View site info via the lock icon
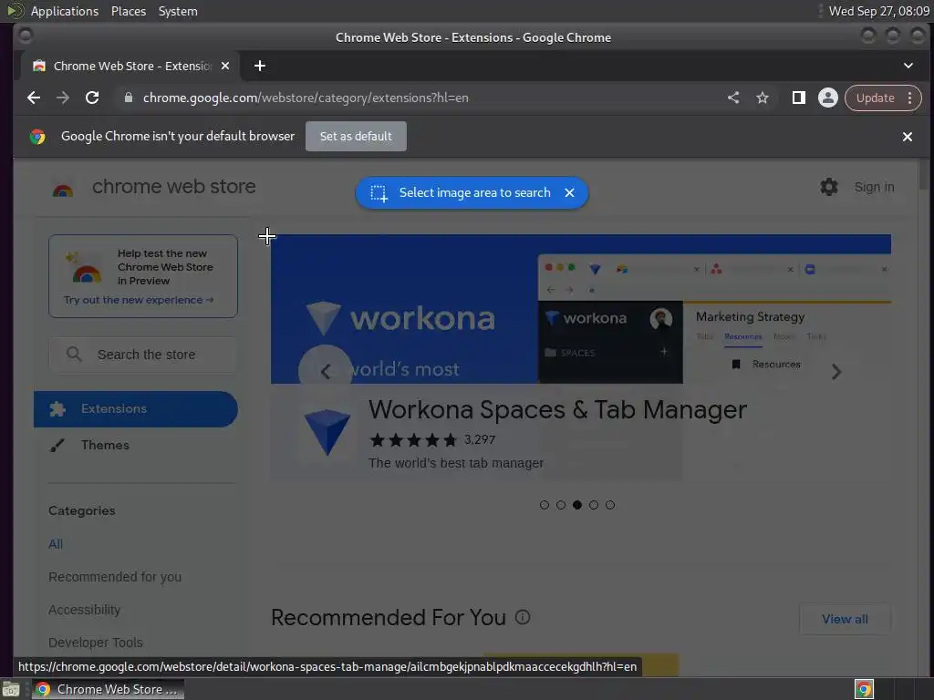This screenshot has height=700, width=934. (128, 98)
